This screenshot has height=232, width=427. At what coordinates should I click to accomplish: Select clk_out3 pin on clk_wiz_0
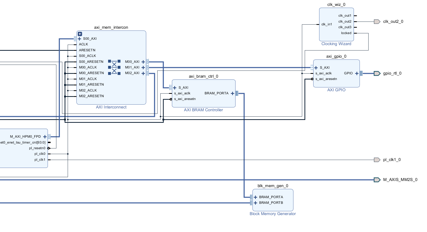pos(345,27)
